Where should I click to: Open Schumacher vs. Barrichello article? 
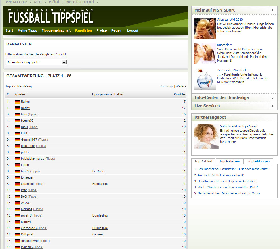pos(233,169)
